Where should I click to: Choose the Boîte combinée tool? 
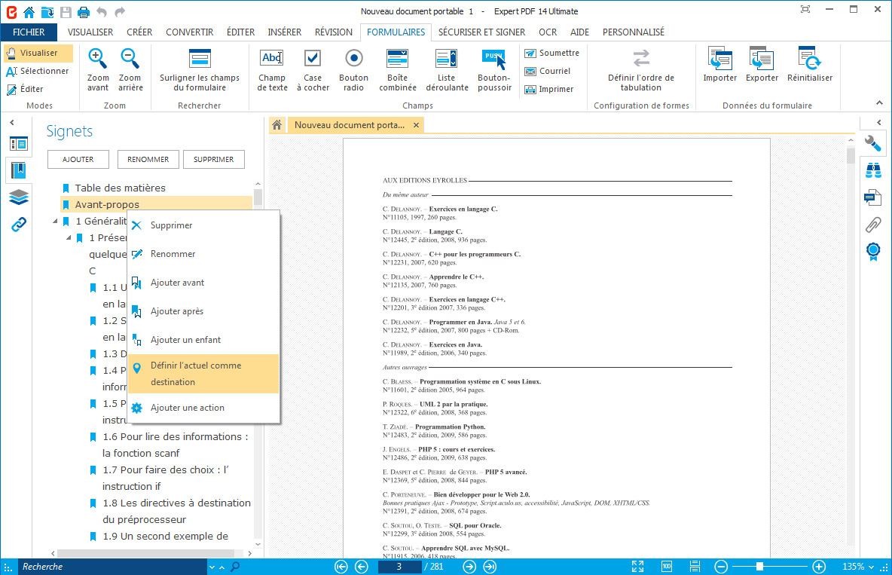[x=397, y=69]
